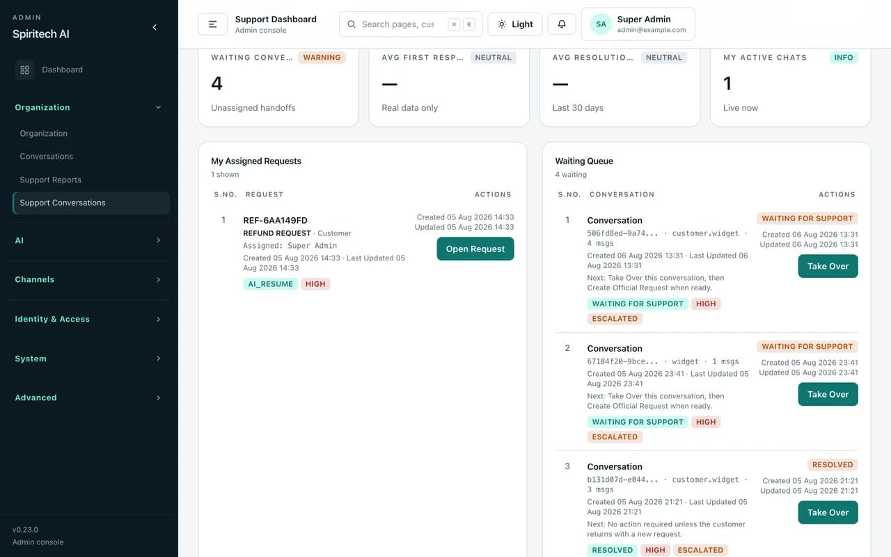Take Over conversation 506fd8ed-9a74
Screen dimensions: 891x557
click(828, 266)
